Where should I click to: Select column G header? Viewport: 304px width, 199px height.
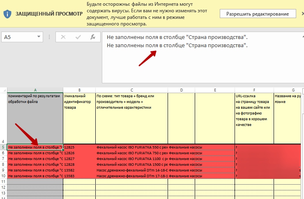(x=287, y=90)
